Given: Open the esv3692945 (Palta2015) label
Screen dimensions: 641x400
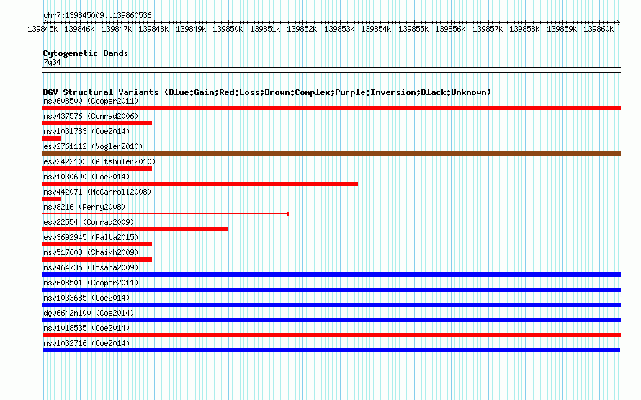Looking at the screenshot, I should coord(91,237).
